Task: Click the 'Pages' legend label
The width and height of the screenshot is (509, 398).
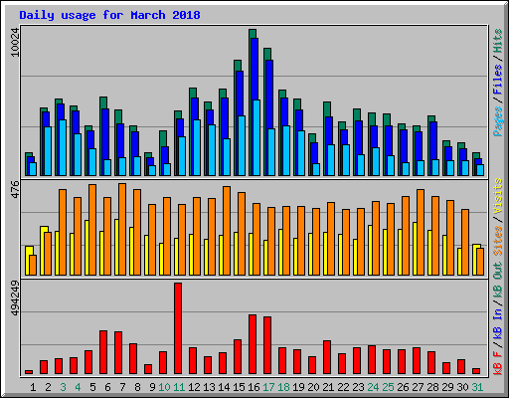Action: [498, 121]
